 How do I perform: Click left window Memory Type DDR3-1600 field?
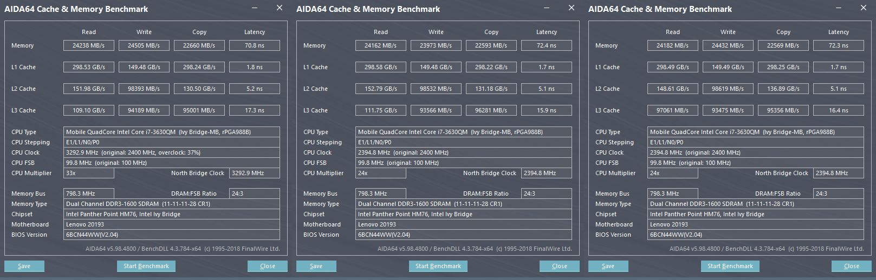(x=172, y=204)
